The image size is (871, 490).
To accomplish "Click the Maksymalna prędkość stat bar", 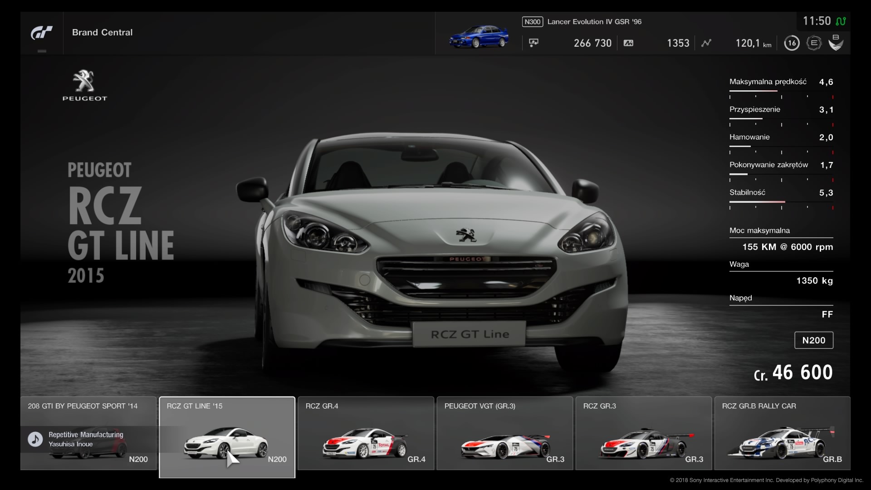I will pyautogui.click(x=781, y=91).
